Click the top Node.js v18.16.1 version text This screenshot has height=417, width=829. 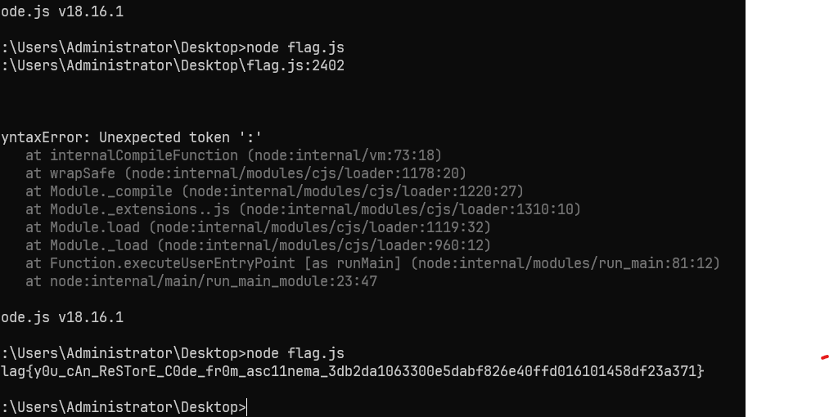tap(62, 11)
